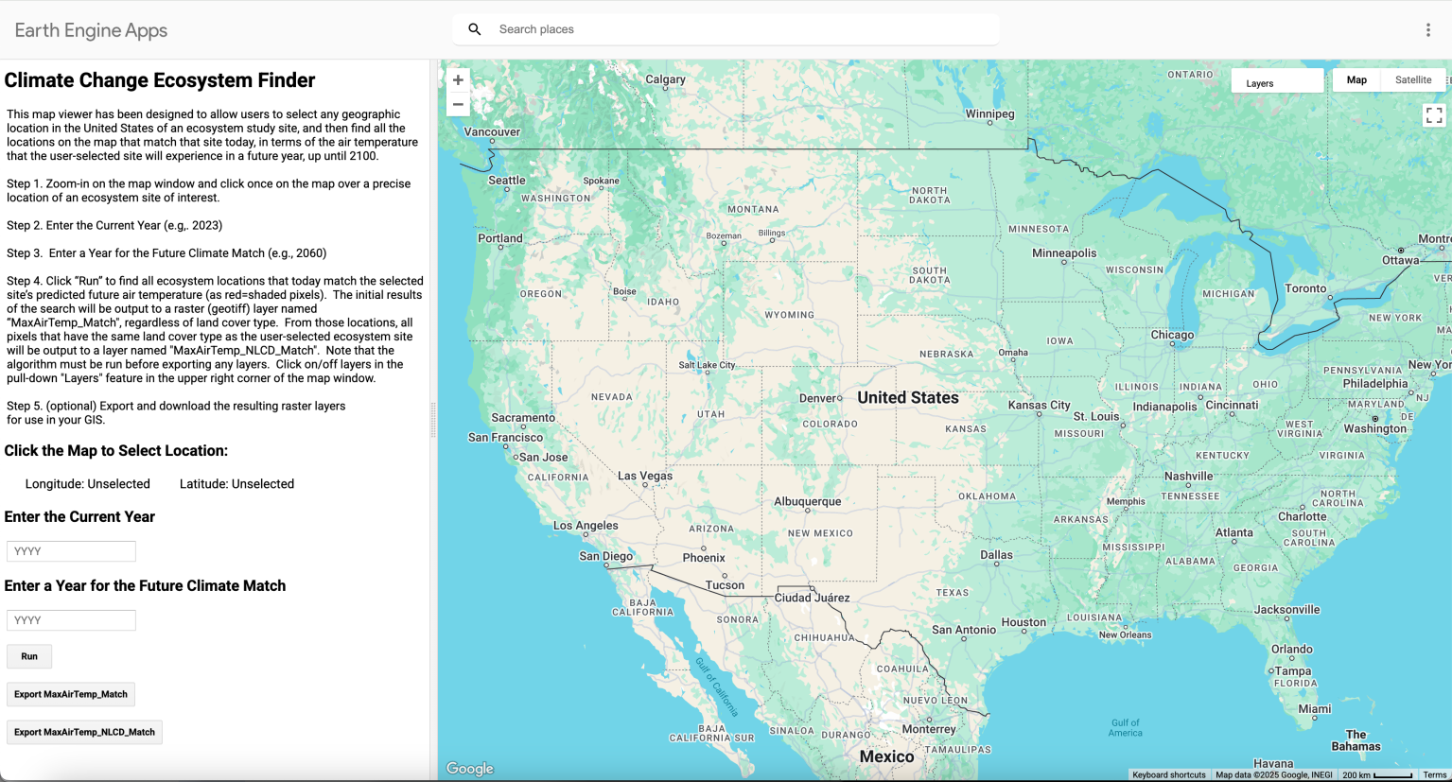Click Monterrey on the map

pyautogui.click(x=929, y=729)
